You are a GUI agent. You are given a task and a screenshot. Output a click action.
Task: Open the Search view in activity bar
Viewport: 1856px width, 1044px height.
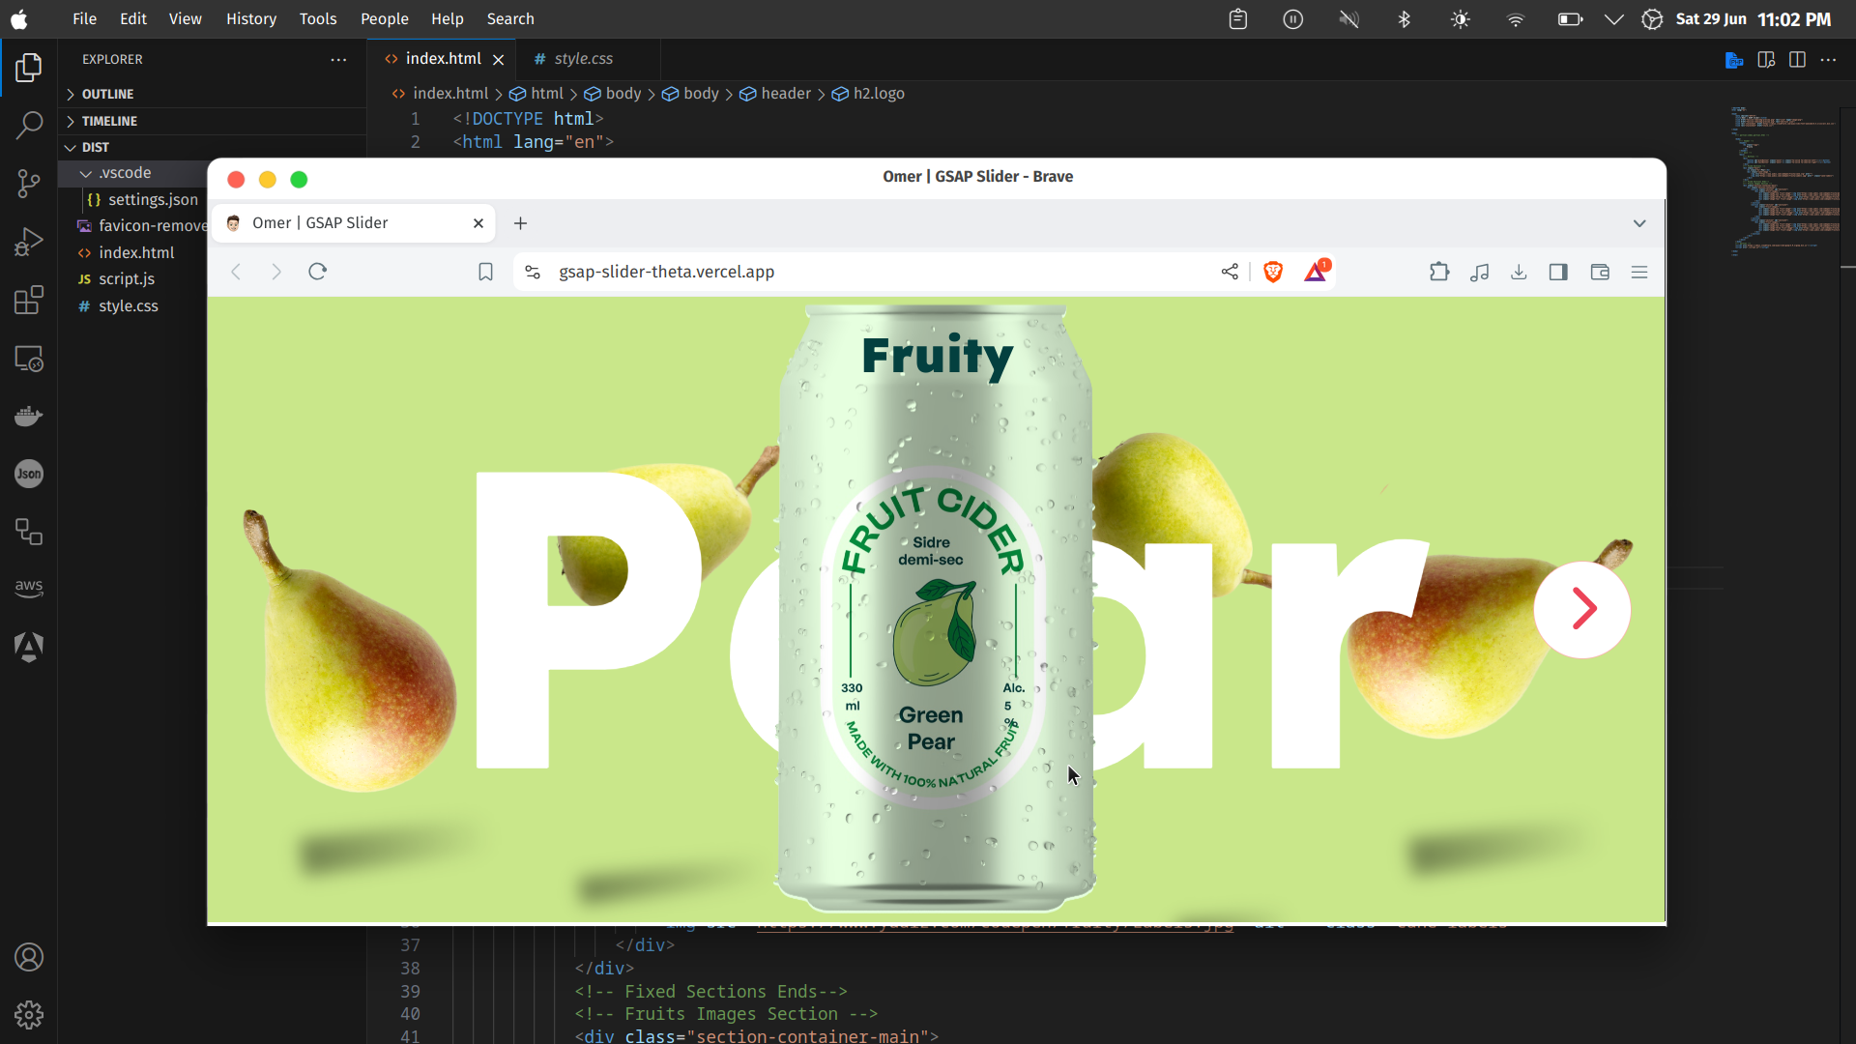click(x=29, y=125)
